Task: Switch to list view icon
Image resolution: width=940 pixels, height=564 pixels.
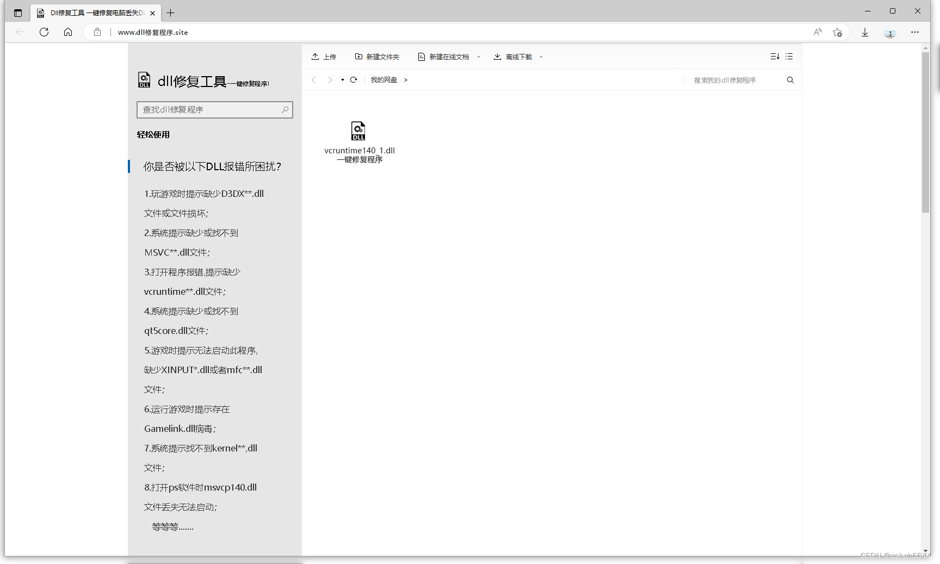Action: pyautogui.click(x=789, y=57)
